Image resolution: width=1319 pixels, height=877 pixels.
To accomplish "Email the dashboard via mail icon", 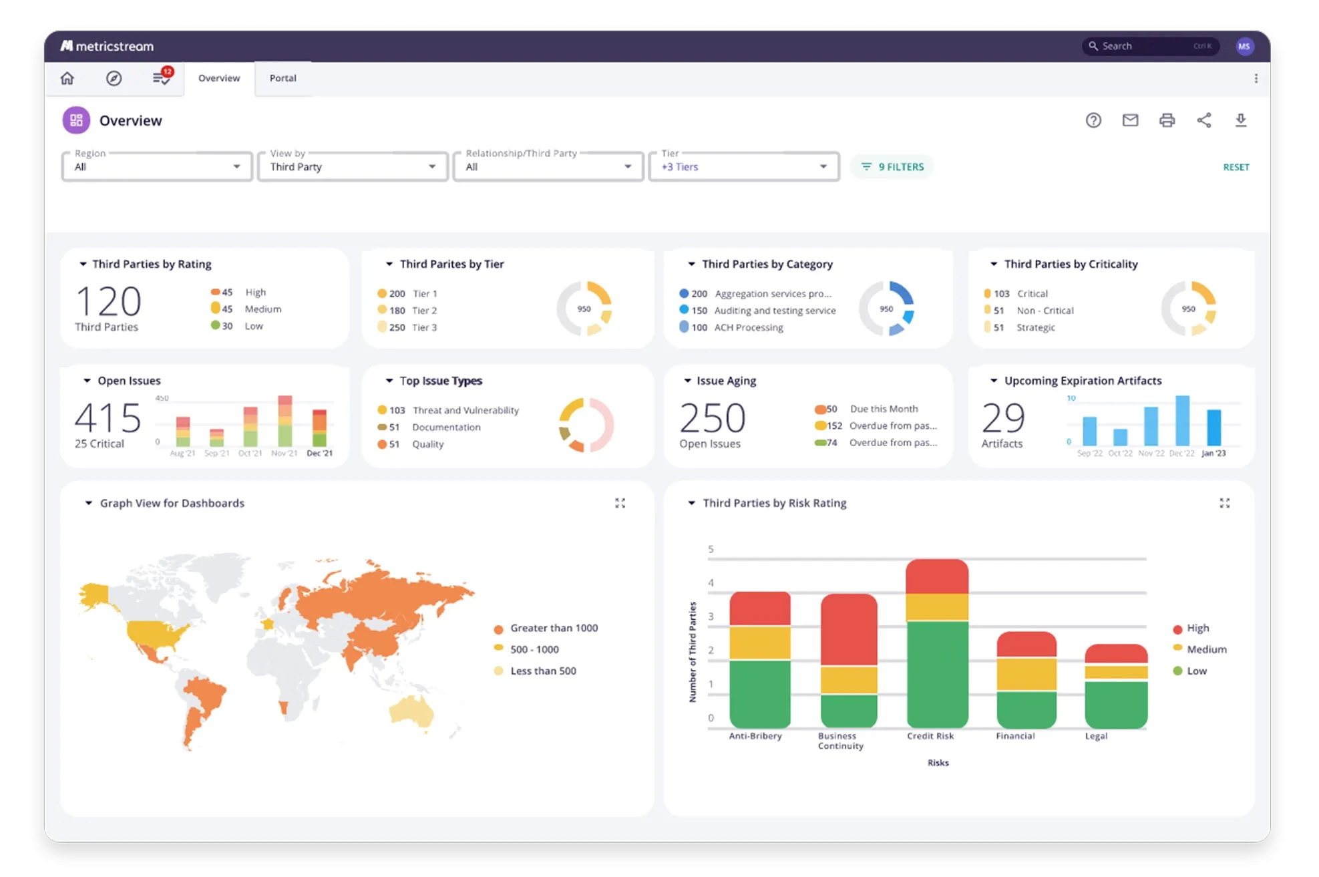I will click(1130, 120).
